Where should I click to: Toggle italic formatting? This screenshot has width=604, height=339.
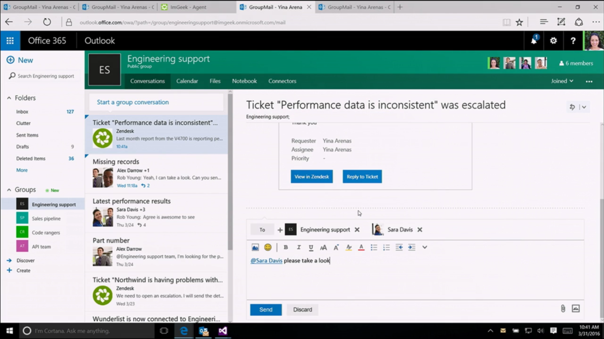tap(299, 247)
